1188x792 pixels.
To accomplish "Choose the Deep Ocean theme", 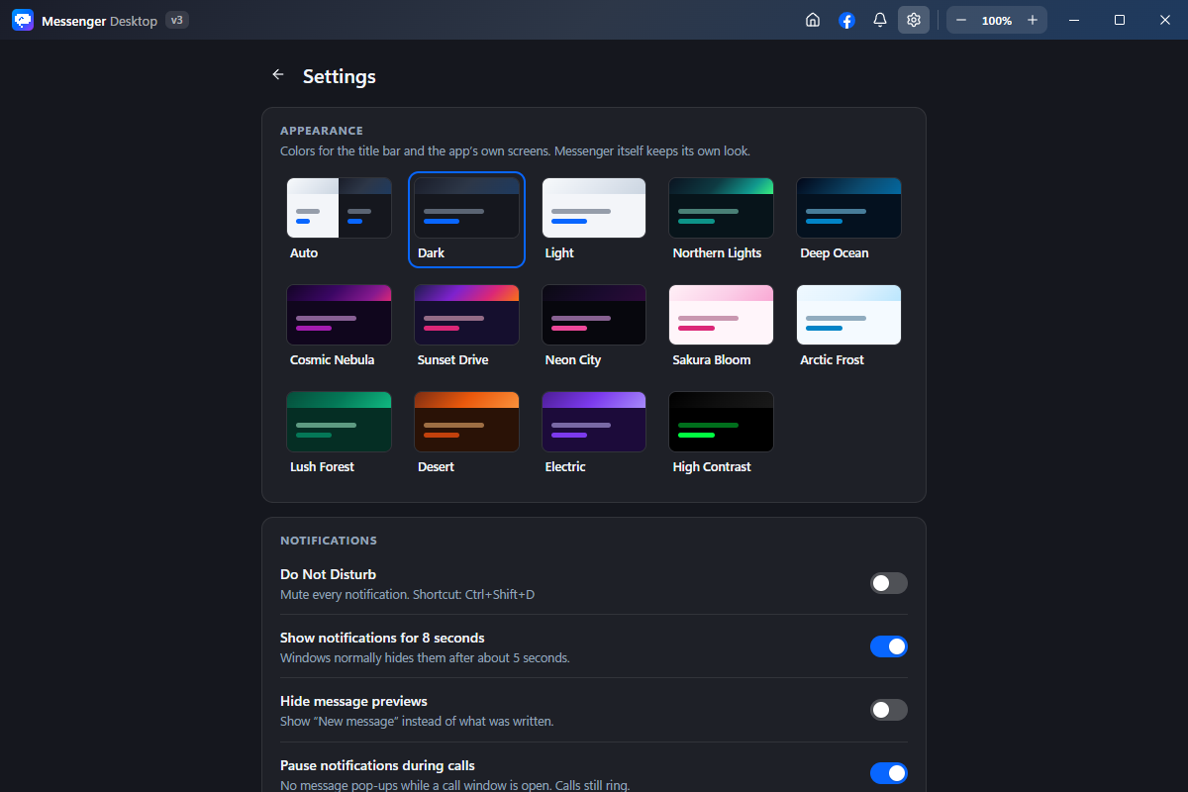I will [x=848, y=220].
